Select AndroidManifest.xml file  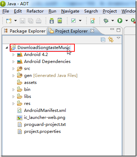[x=45, y=110]
